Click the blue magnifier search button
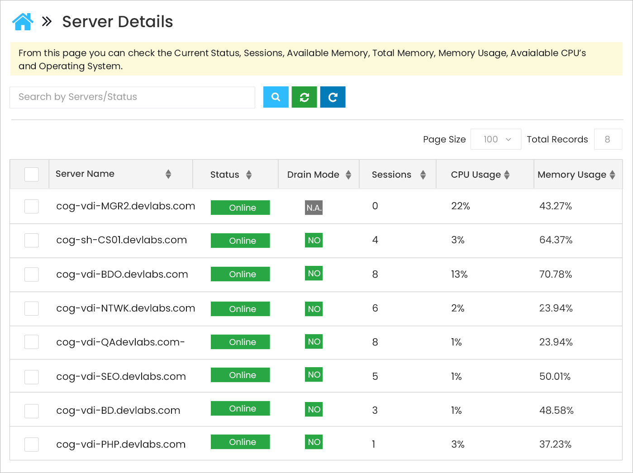 tap(276, 97)
